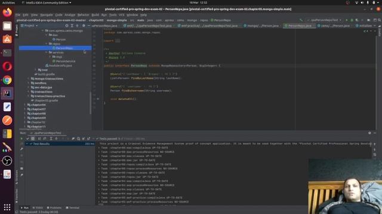This screenshot has width=382, height=214.
Task: Click test history clock icon
Action: click(x=78, y=139)
